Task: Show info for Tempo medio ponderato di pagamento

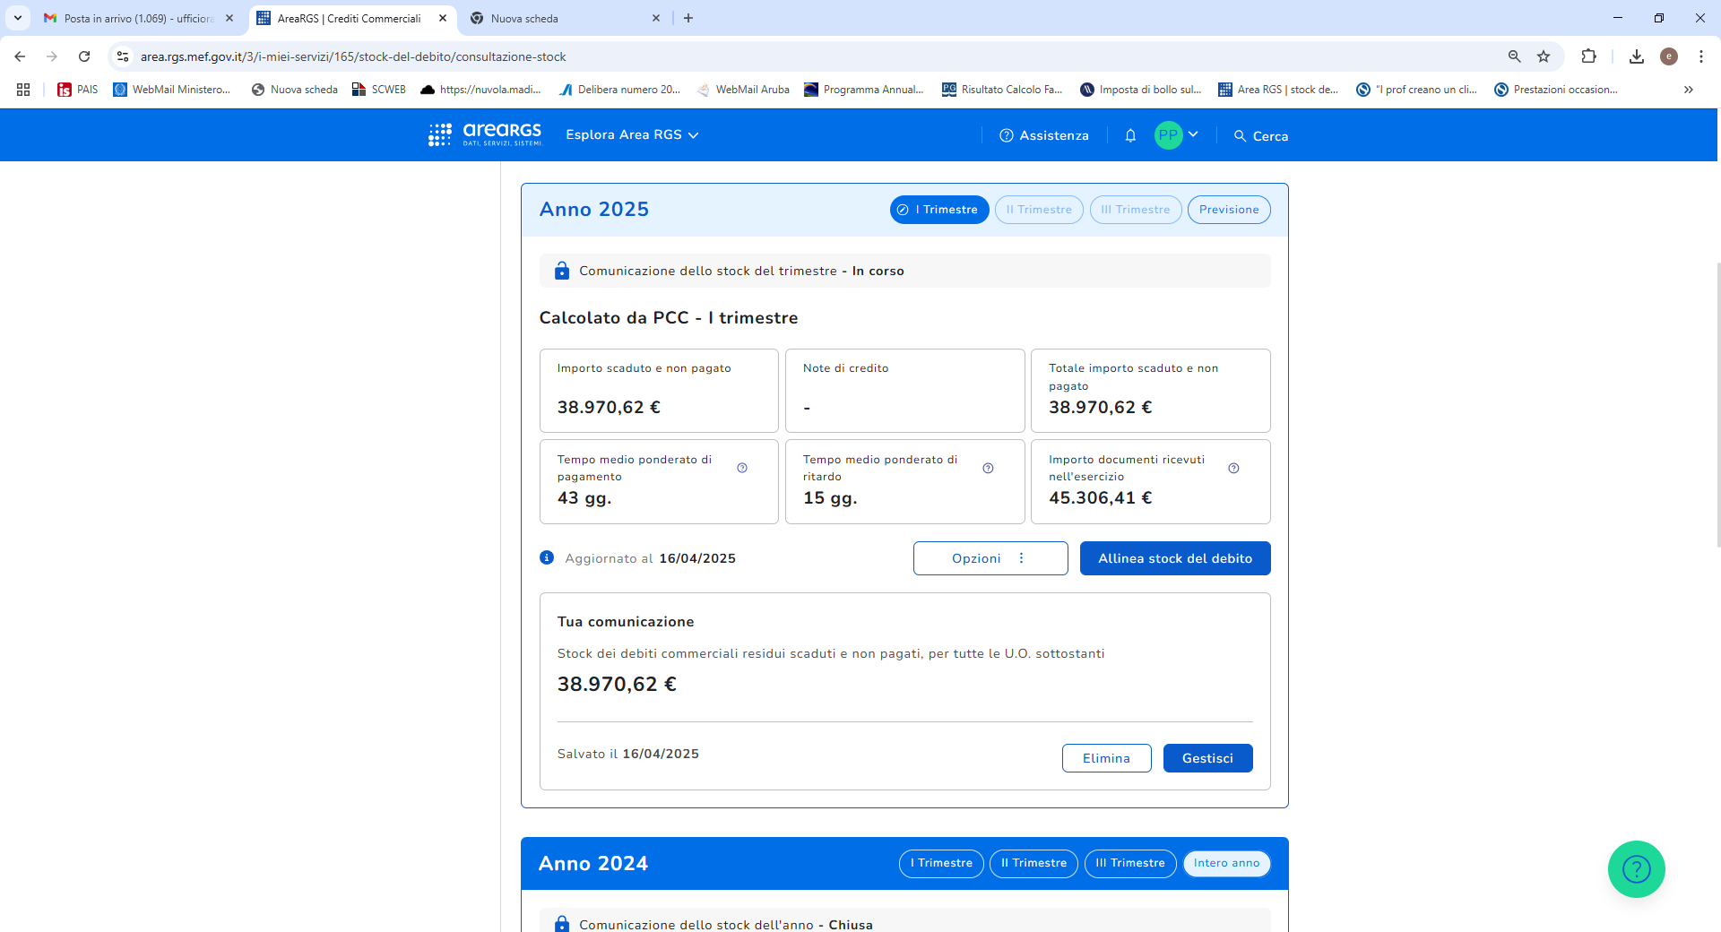Action: 742,468
